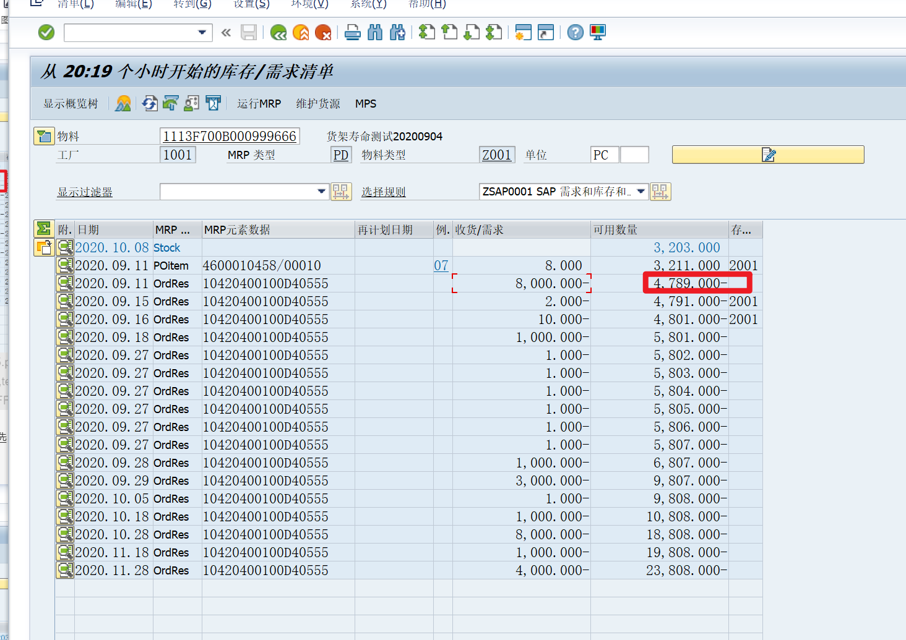Click the graphic display mountain icon
Screen dimensions: 906x640
point(123,103)
